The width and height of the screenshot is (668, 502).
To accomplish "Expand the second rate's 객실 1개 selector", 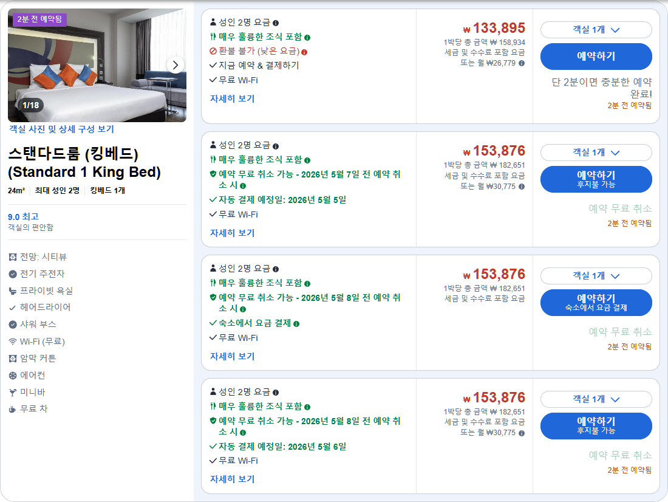I will pyautogui.click(x=596, y=153).
